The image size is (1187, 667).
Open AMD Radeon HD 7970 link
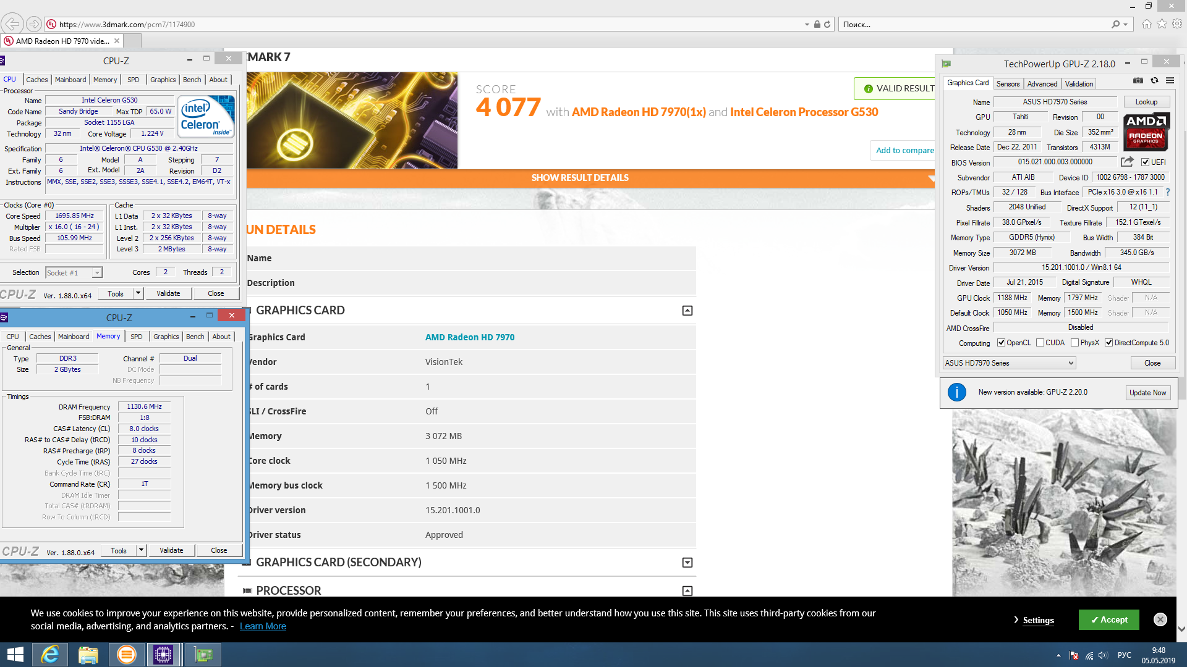pyautogui.click(x=470, y=337)
